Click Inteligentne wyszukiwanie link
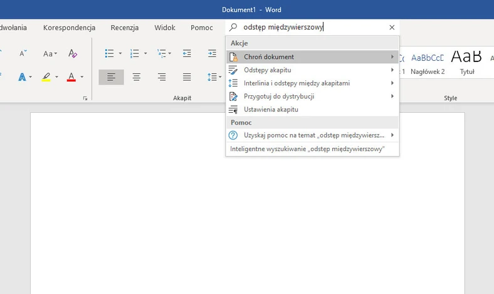The image size is (494, 294). (307, 149)
